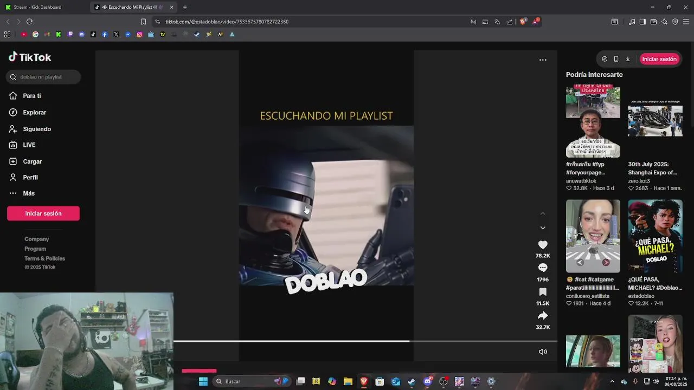Screen dimensions: 694x390
Task: Click the top-right Iniciar sesión button
Action: pos(659,59)
